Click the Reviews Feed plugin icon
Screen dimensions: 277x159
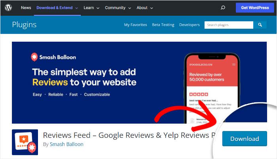pos(25,142)
